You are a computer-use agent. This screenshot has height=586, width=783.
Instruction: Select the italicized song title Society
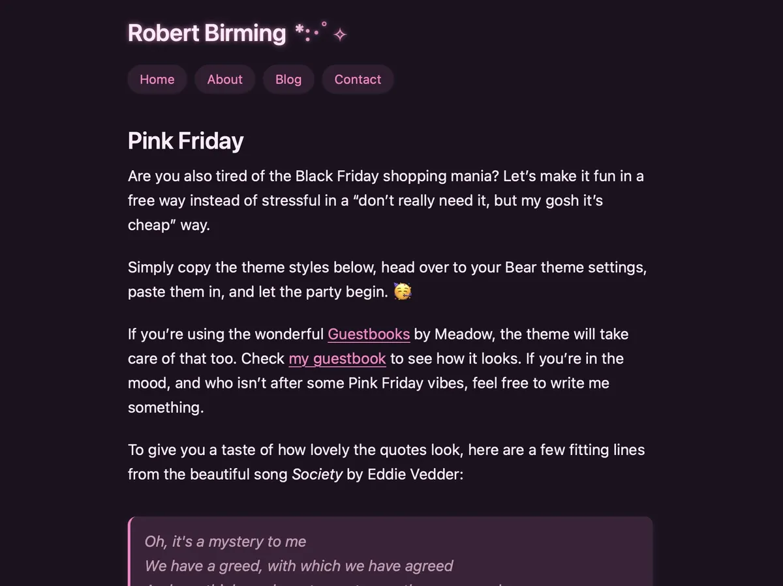pos(318,474)
